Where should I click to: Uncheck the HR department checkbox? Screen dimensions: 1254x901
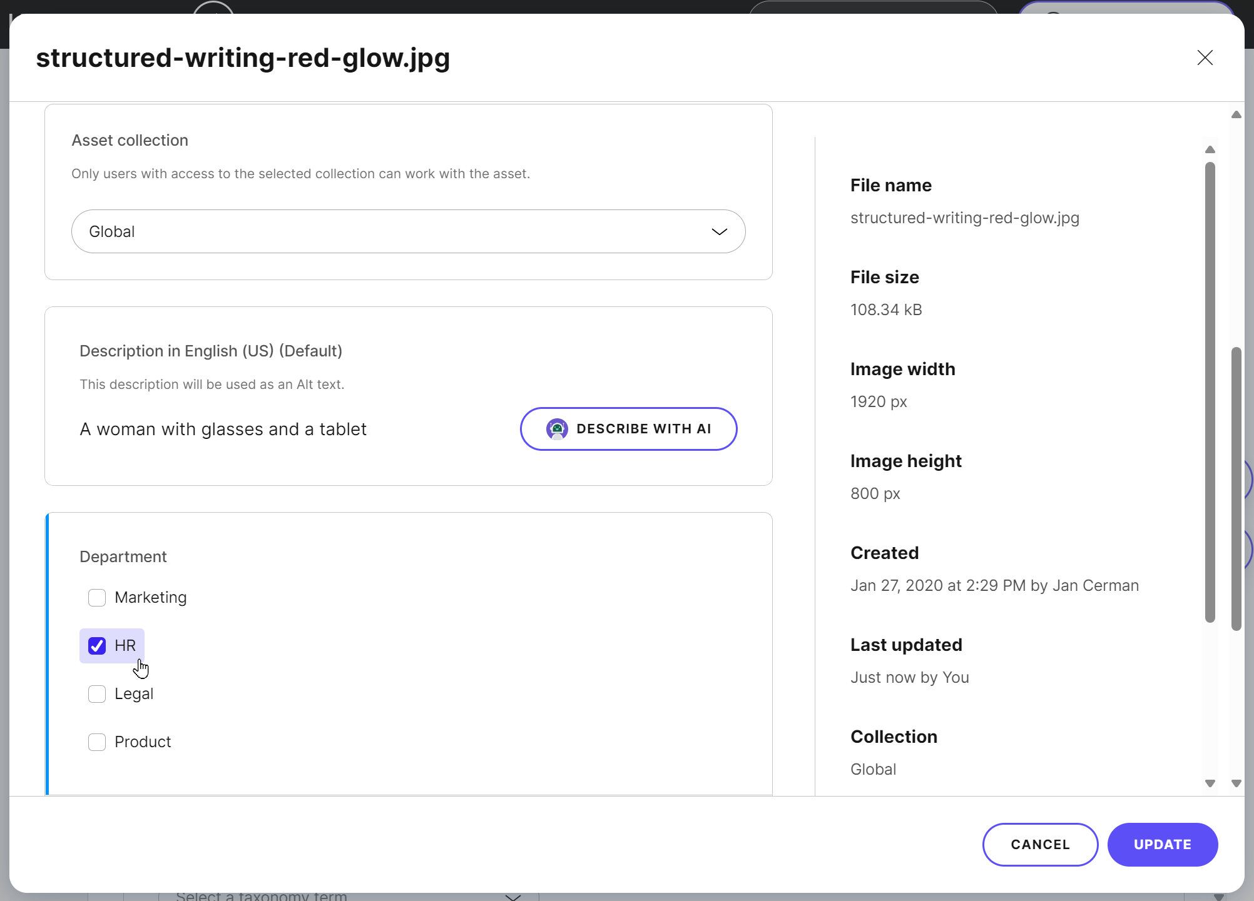point(97,646)
